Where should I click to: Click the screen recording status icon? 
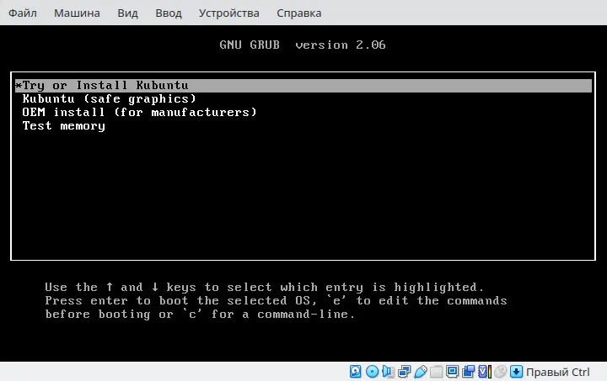point(468,372)
